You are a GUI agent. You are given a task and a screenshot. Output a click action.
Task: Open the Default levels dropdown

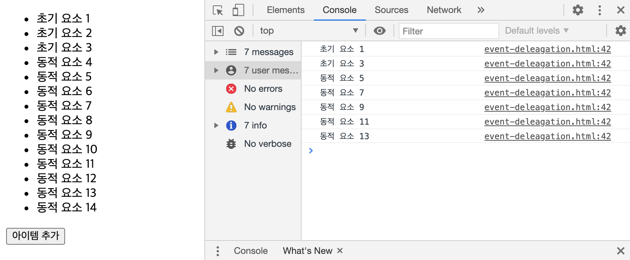[x=537, y=31]
